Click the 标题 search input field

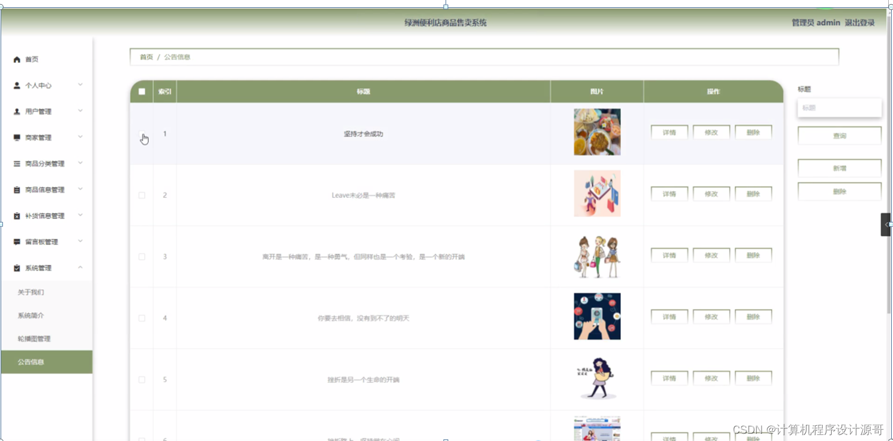pos(840,108)
